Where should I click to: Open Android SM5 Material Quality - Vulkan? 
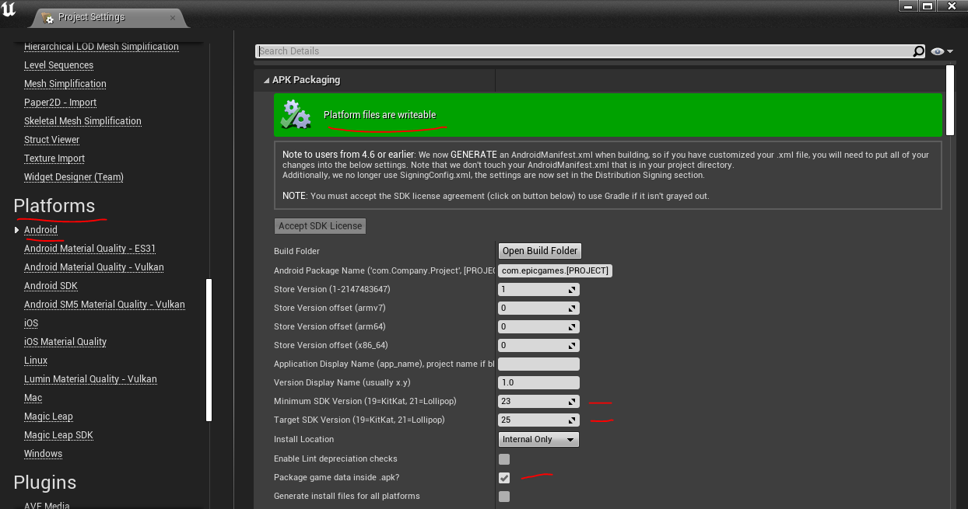click(x=104, y=305)
